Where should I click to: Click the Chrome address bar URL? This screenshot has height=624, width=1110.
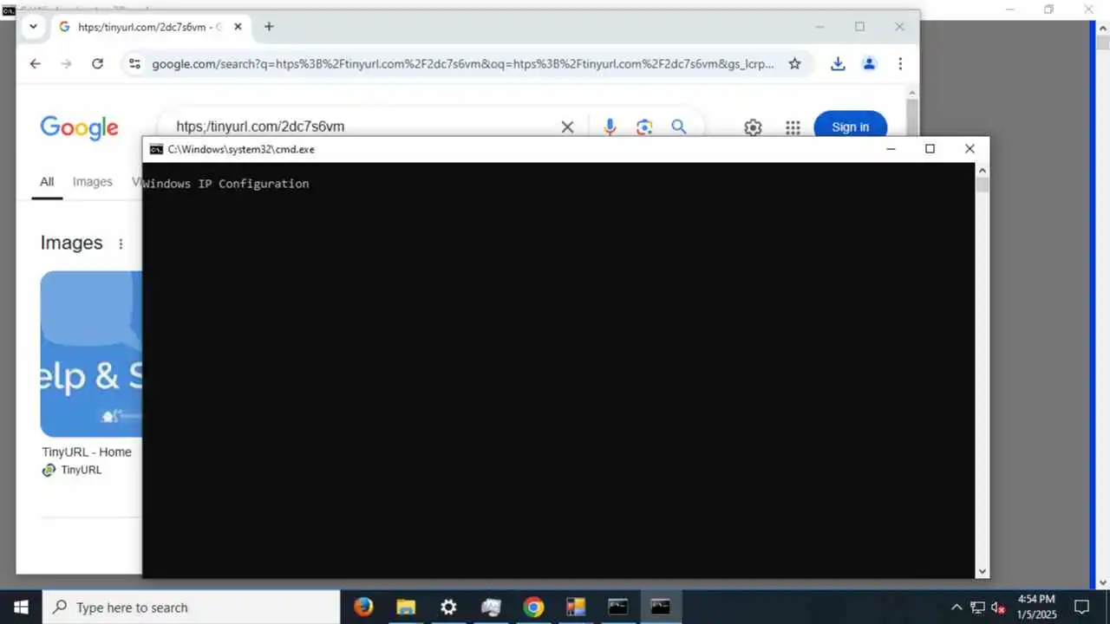click(x=463, y=64)
